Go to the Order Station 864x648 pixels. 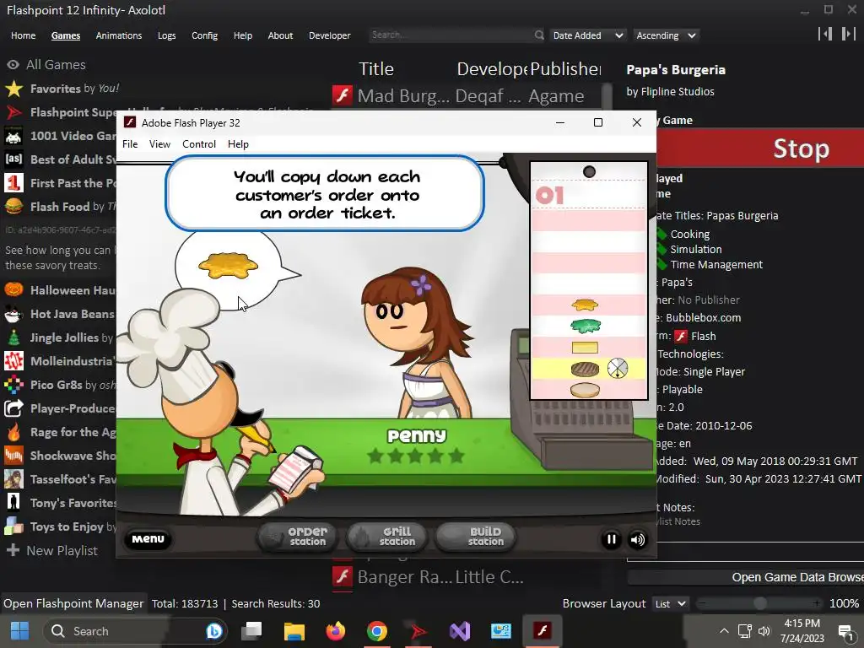[x=298, y=537]
